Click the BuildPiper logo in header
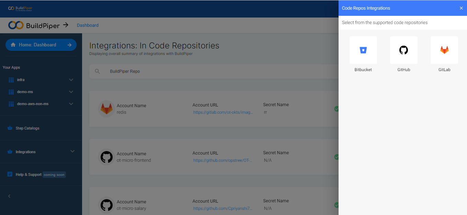The height and width of the screenshot is (215, 467). pos(34,25)
